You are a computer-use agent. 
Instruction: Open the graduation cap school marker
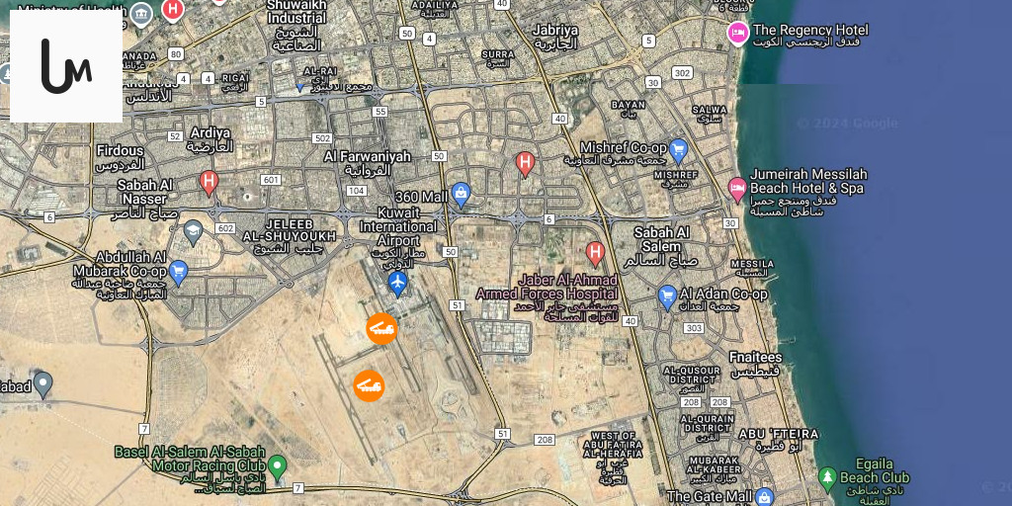193,232
